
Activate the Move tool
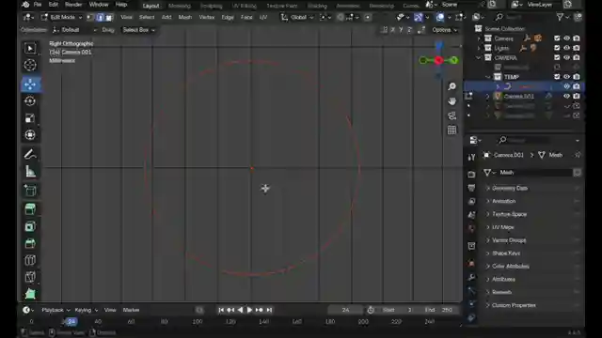tap(30, 84)
